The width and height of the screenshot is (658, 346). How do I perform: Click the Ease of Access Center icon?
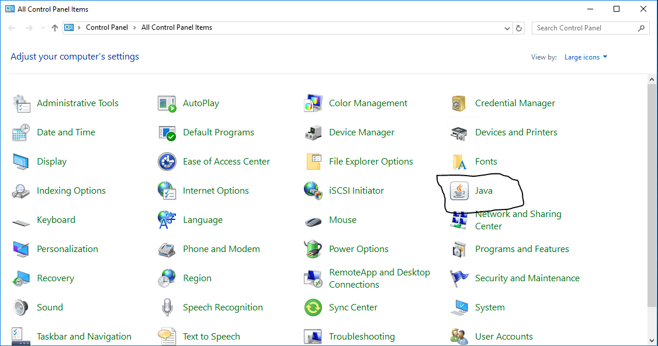(167, 162)
